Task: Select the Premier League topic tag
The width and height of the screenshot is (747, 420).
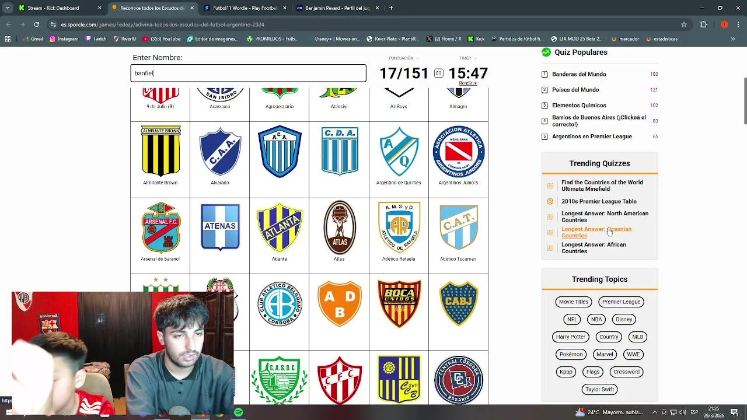Action: [x=621, y=302]
